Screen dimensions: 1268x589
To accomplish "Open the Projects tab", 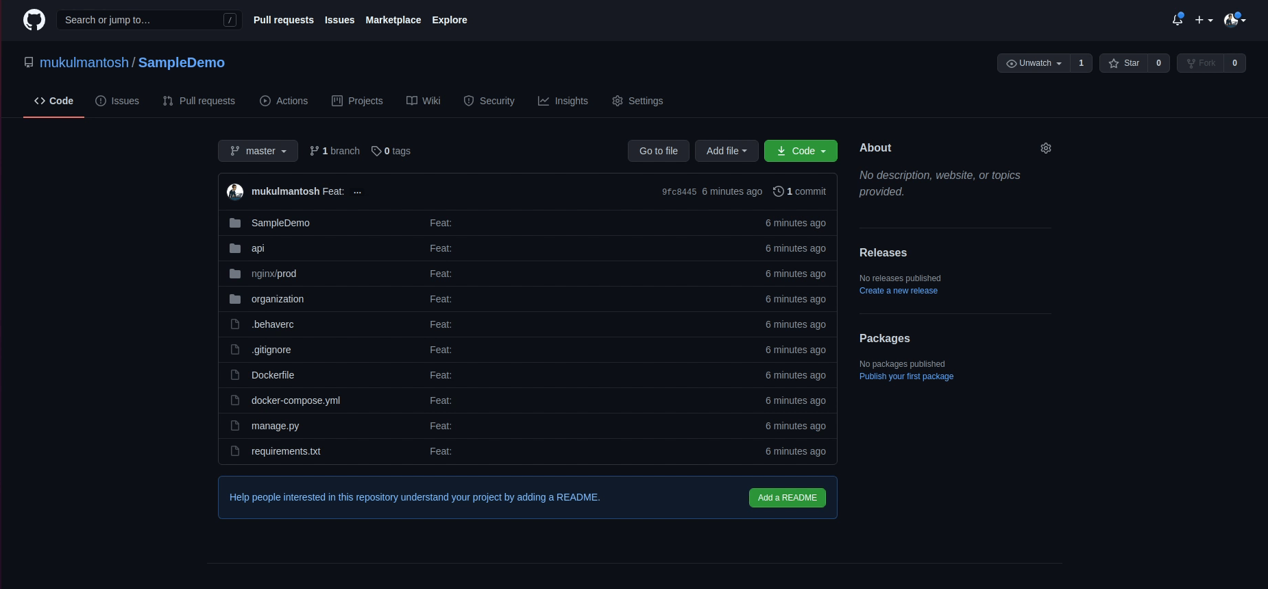I will [357, 101].
